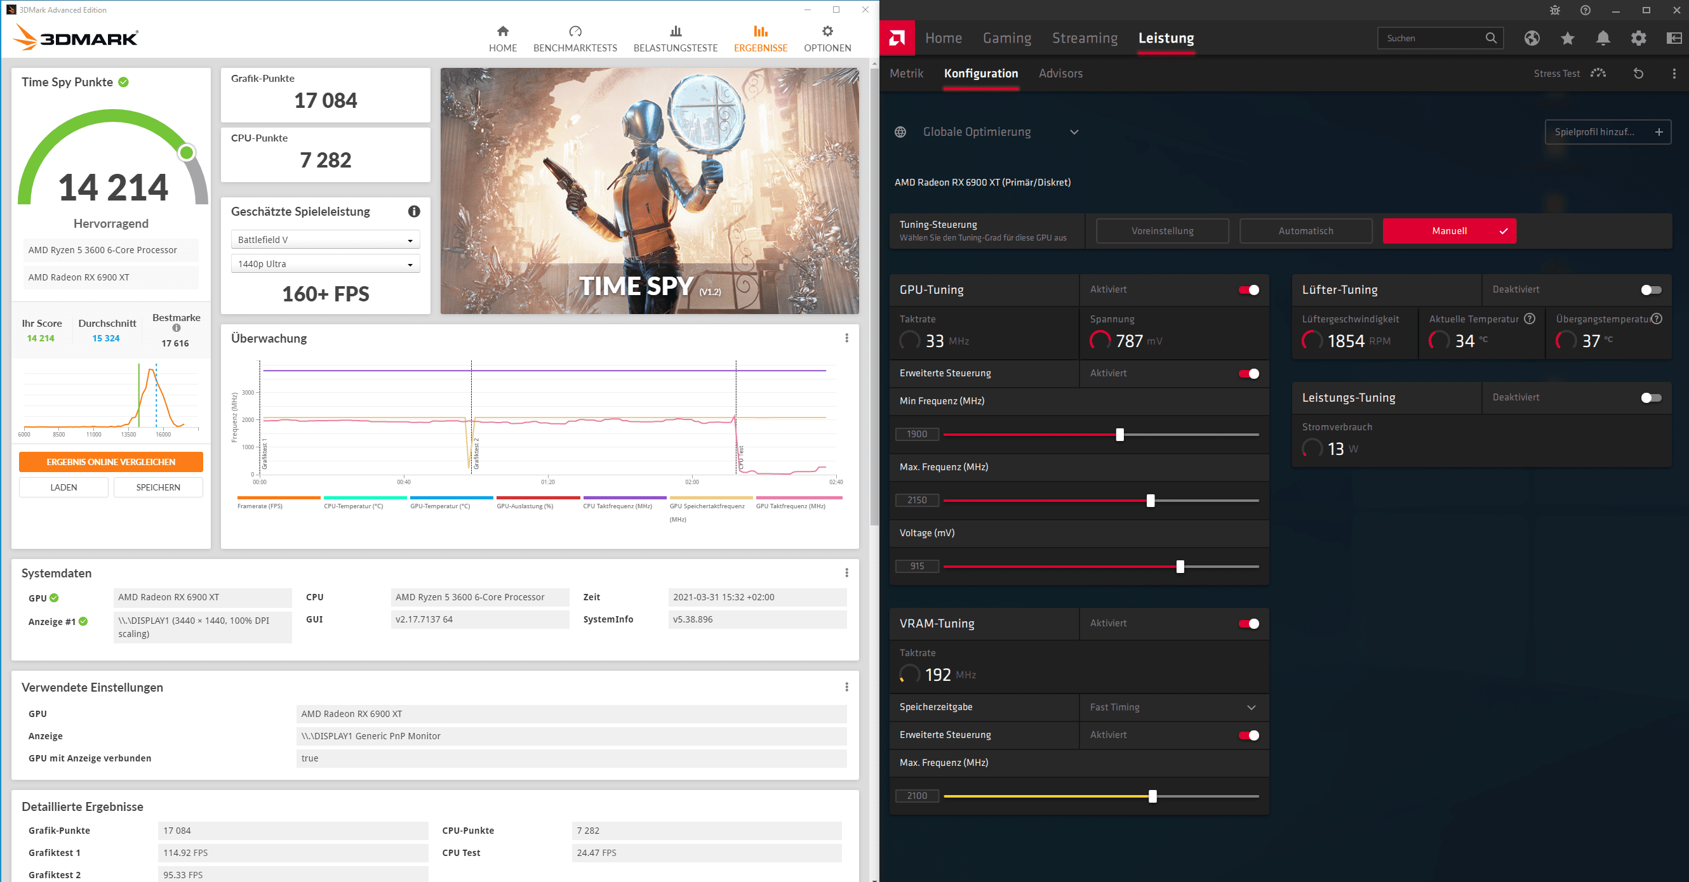Viewport: 1689px width, 882px height.
Task: Click the Geschätzte Spieleleistung info icon
Action: point(414,211)
